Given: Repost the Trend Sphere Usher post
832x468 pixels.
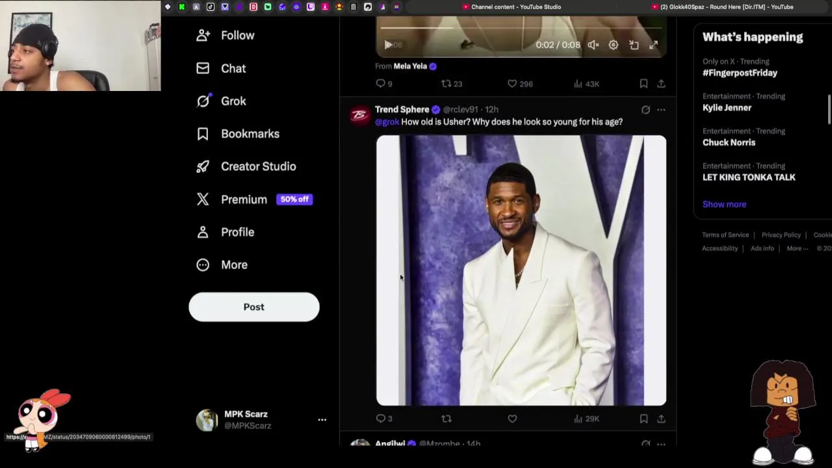Looking at the screenshot, I should point(447,419).
